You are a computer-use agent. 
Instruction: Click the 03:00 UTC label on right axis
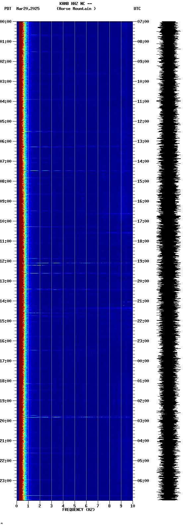pos(143,421)
